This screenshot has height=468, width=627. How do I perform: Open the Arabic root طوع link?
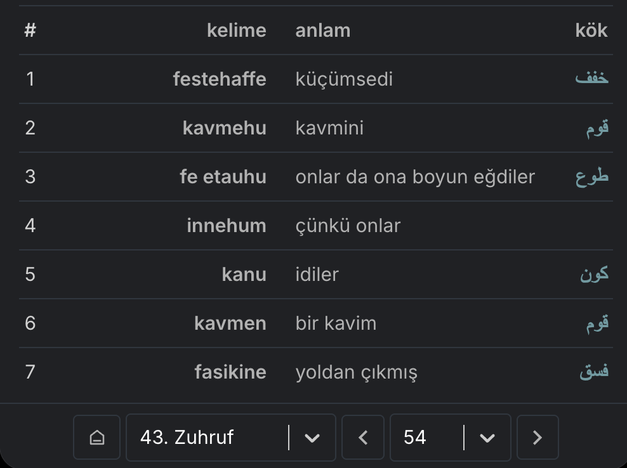(591, 177)
